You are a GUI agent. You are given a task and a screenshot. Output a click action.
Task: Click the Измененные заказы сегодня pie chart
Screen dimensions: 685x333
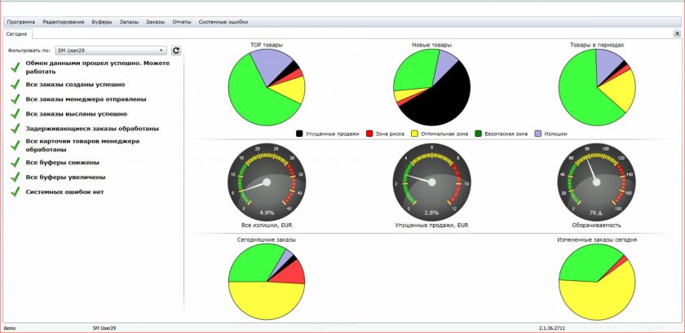pos(597,282)
